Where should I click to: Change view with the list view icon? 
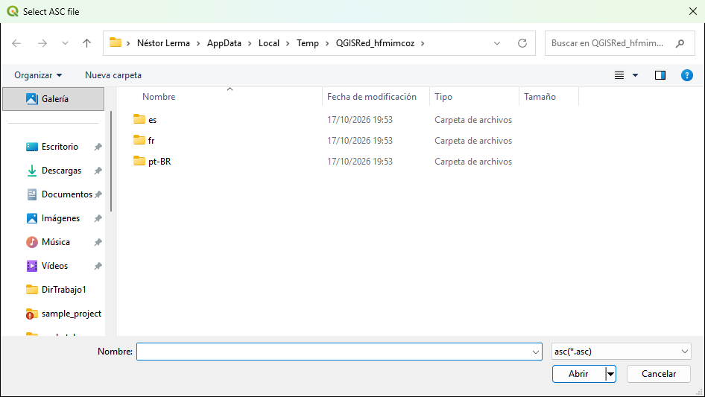[x=619, y=75]
